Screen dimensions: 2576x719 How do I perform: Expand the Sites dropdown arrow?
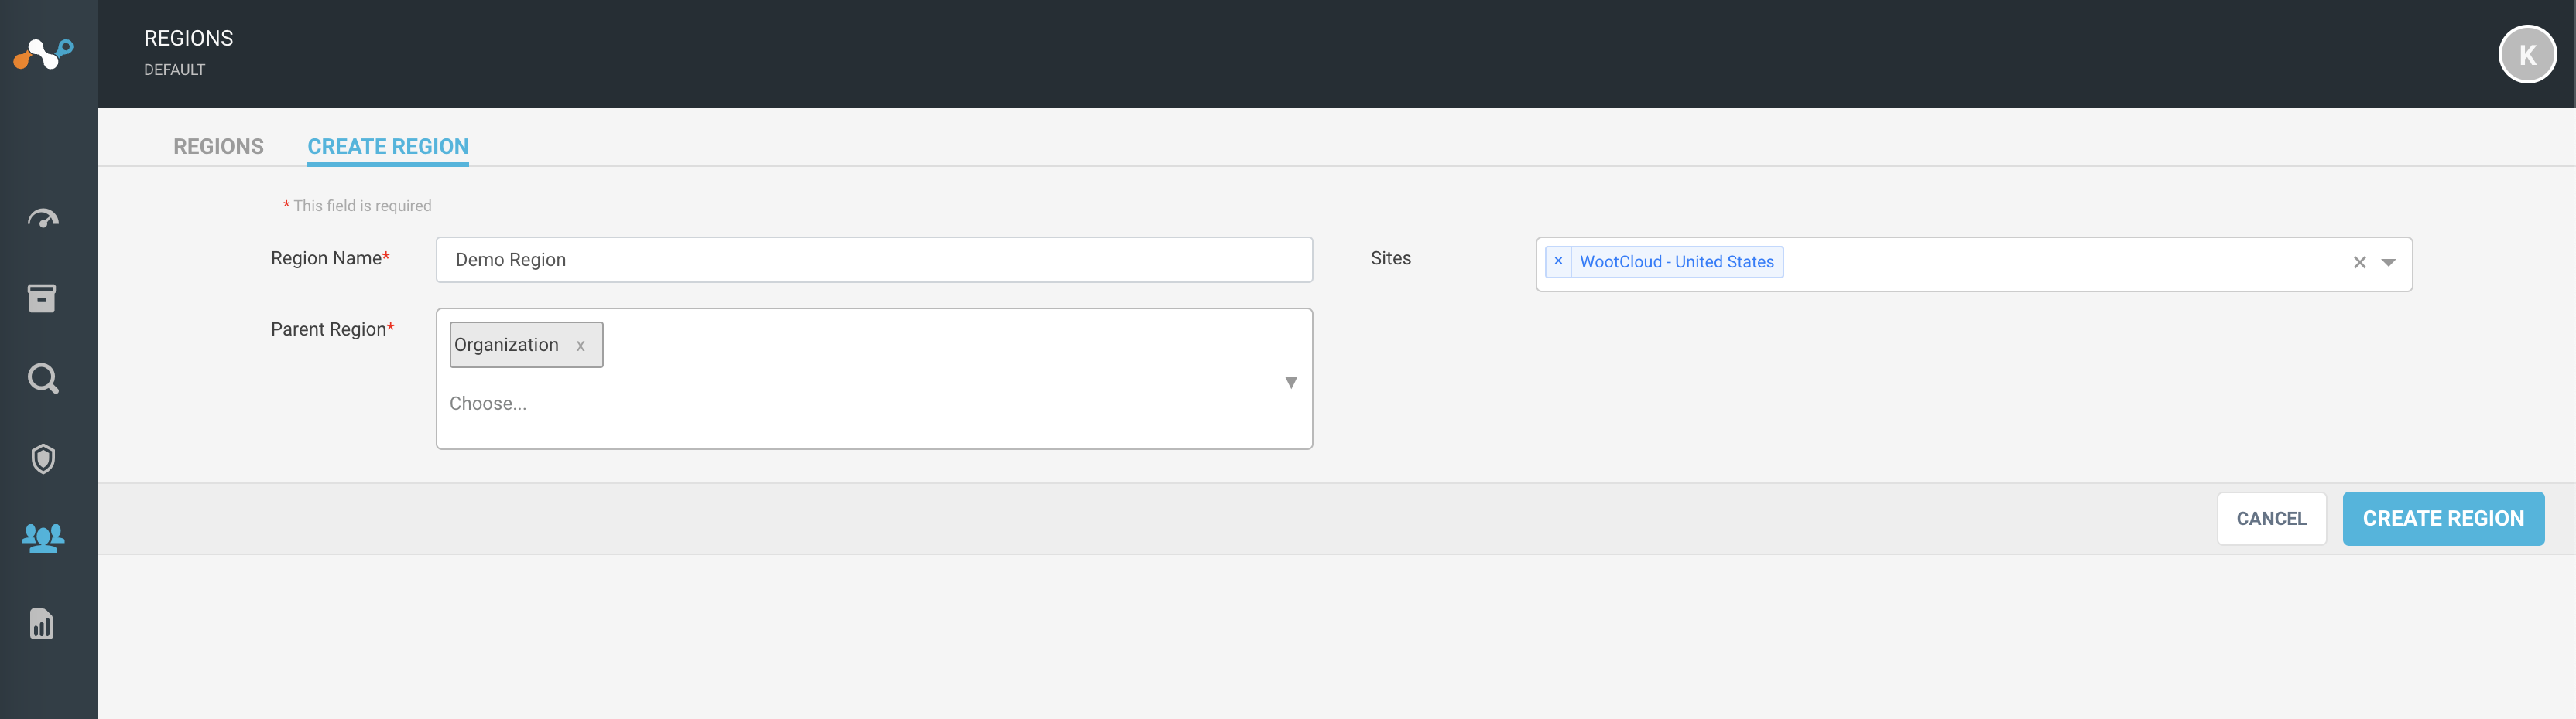coord(2388,263)
